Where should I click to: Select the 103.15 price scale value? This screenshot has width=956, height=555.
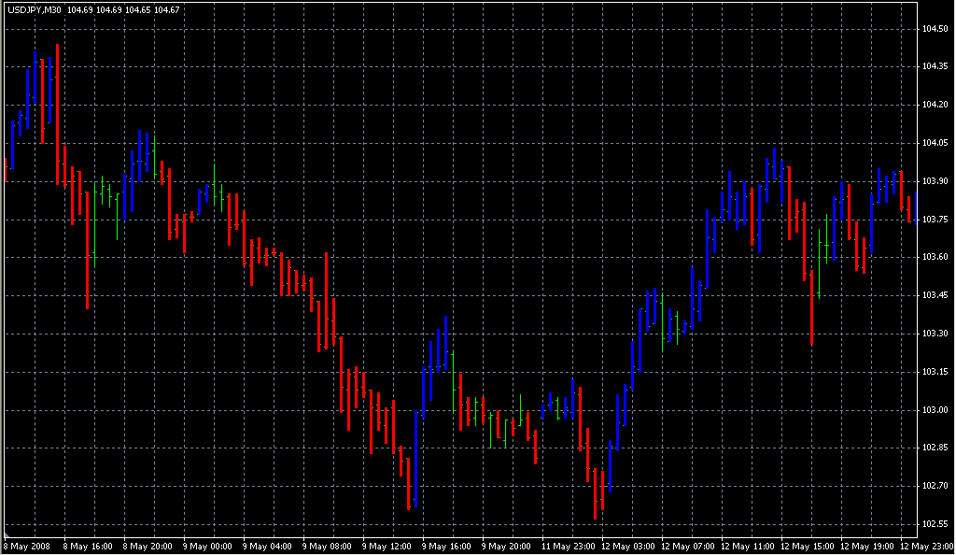click(935, 372)
